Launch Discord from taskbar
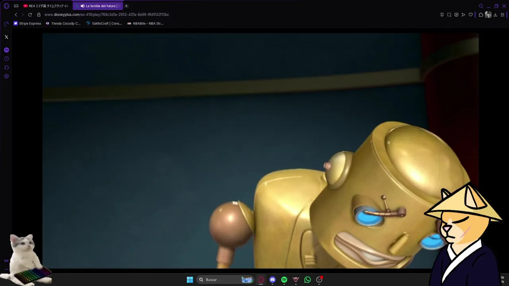Image resolution: width=509 pixels, height=286 pixels. 272,280
